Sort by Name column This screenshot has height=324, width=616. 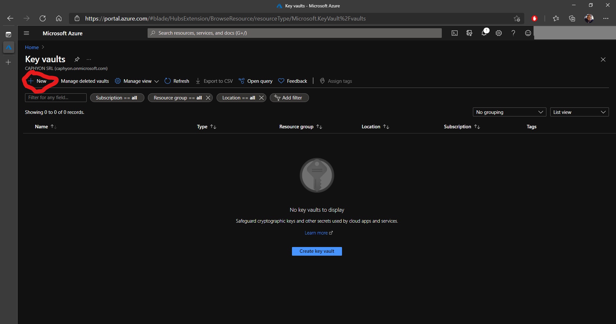(46, 127)
